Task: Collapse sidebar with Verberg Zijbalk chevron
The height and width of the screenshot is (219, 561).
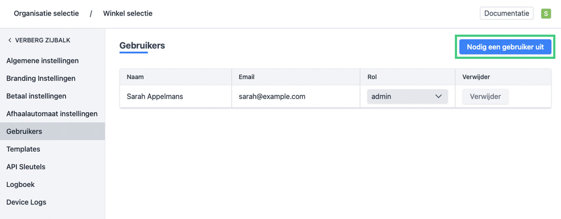Action: [x=10, y=40]
